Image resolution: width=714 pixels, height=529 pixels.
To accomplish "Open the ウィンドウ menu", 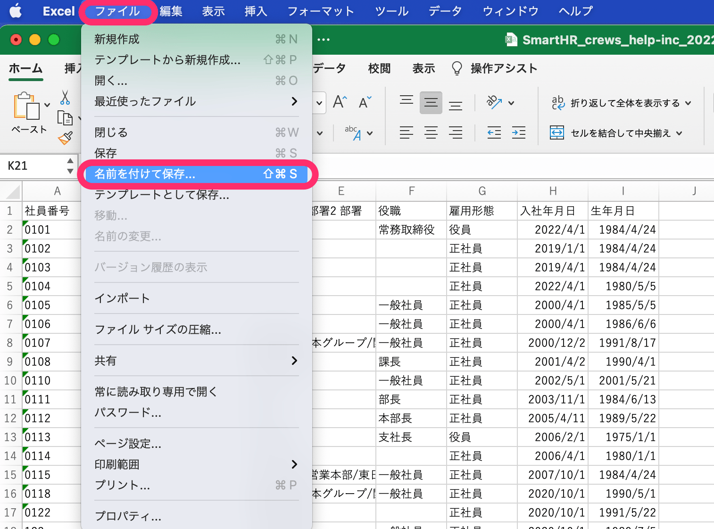I will tap(510, 11).
